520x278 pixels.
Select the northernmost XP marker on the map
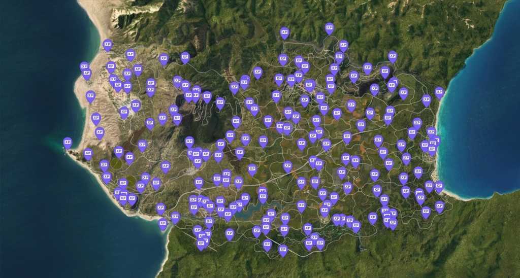329,28
